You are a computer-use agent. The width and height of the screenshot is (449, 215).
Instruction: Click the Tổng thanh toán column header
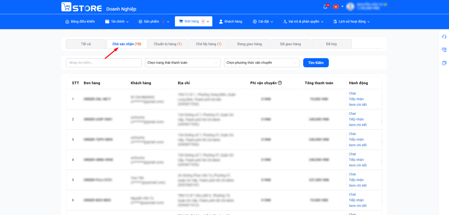(319, 83)
